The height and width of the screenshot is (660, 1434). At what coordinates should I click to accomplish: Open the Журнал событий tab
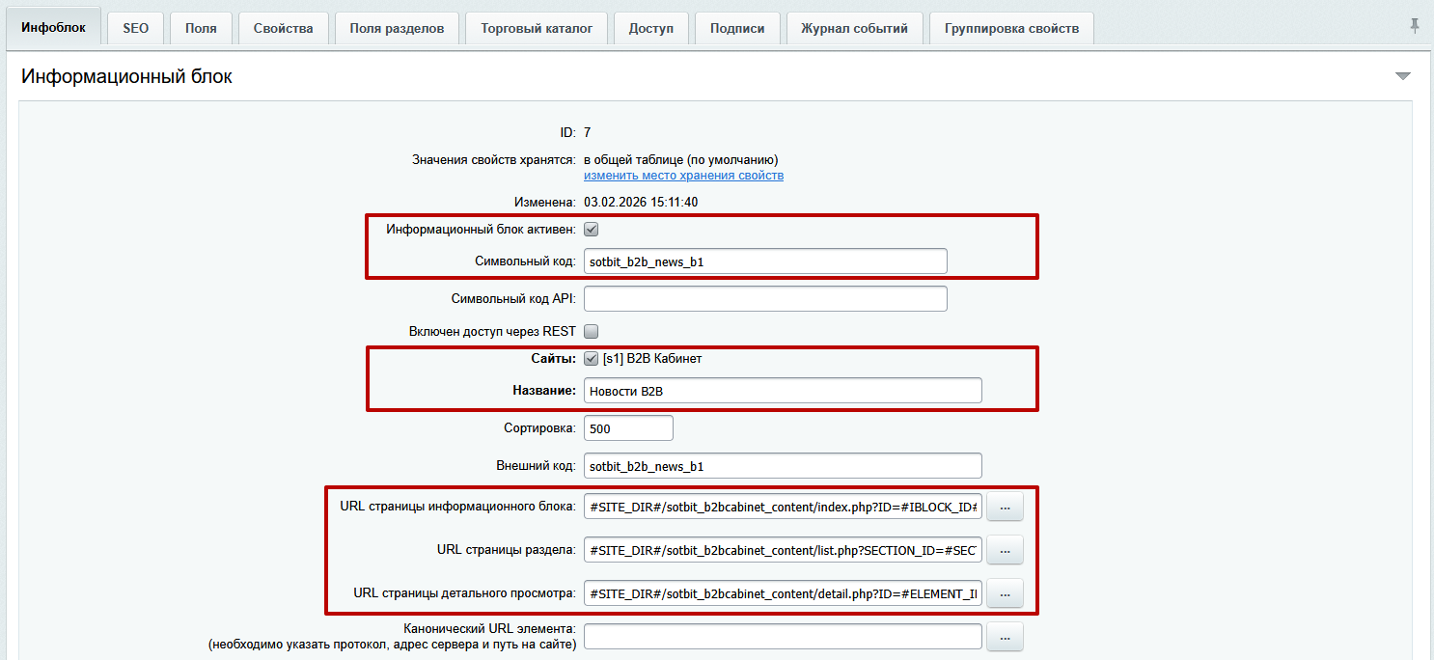tap(855, 27)
